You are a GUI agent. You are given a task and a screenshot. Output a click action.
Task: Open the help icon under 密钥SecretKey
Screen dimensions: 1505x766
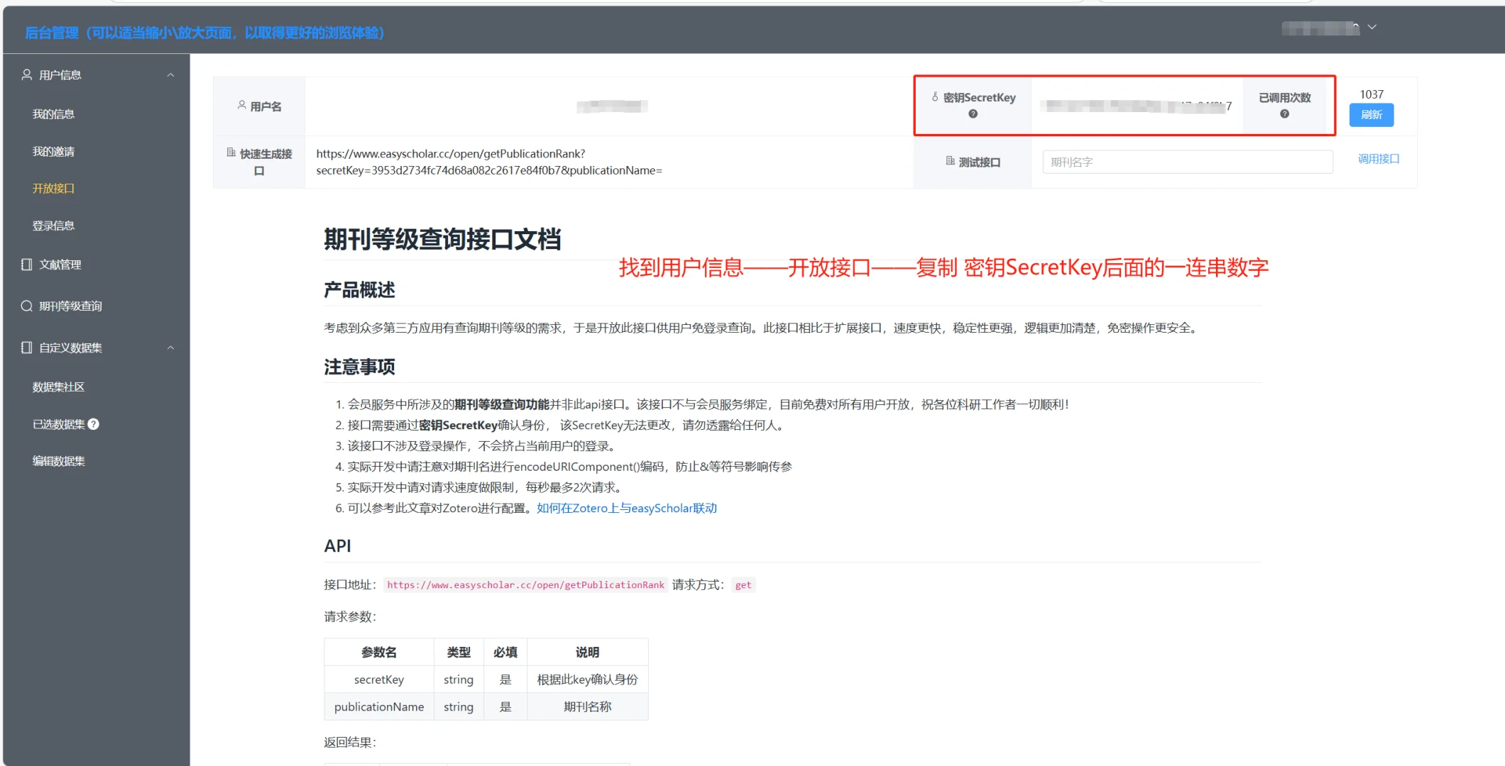[x=971, y=113]
